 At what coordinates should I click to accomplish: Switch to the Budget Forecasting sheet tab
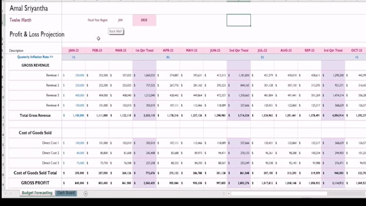pos(37,193)
